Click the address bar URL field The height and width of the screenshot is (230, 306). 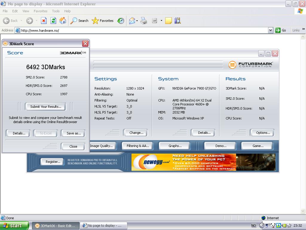pyautogui.click(x=143, y=30)
